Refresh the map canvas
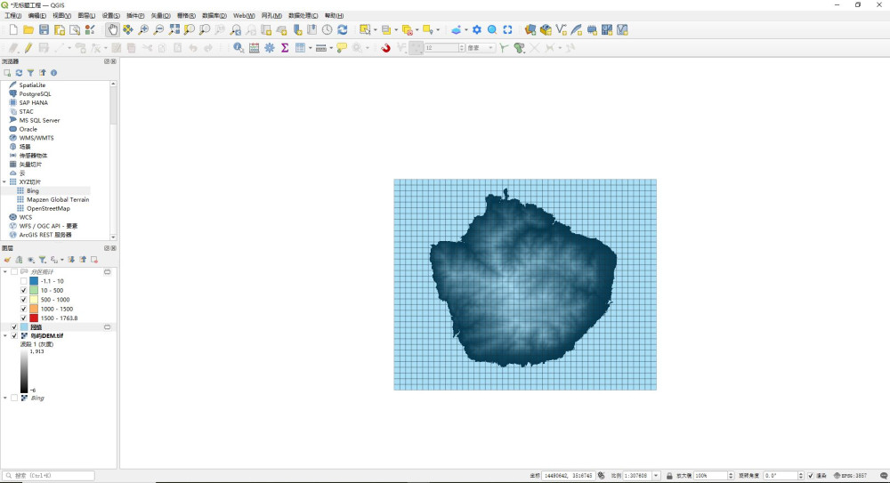Screen dimensions: 890x483 coord(343,30)
